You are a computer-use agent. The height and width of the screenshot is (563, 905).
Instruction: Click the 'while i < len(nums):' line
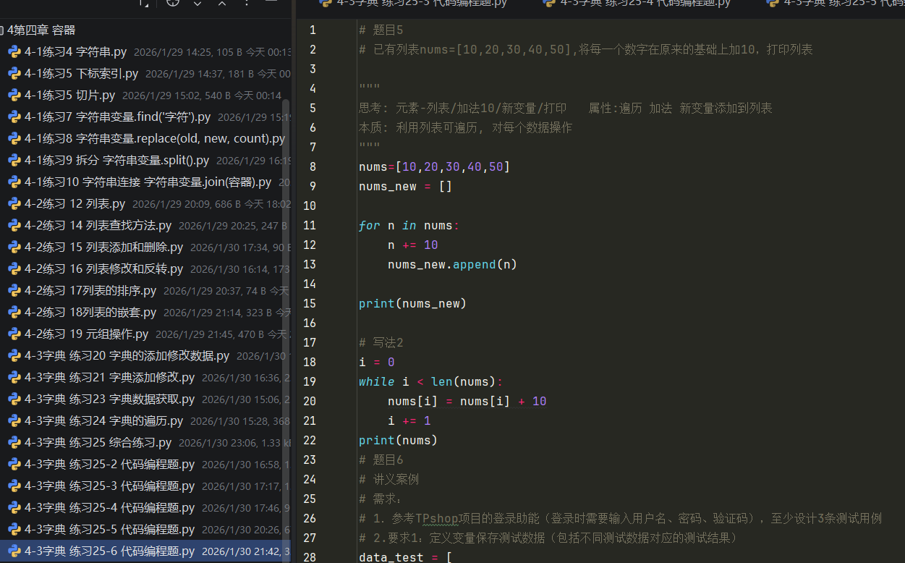click(x=431, y=382)
